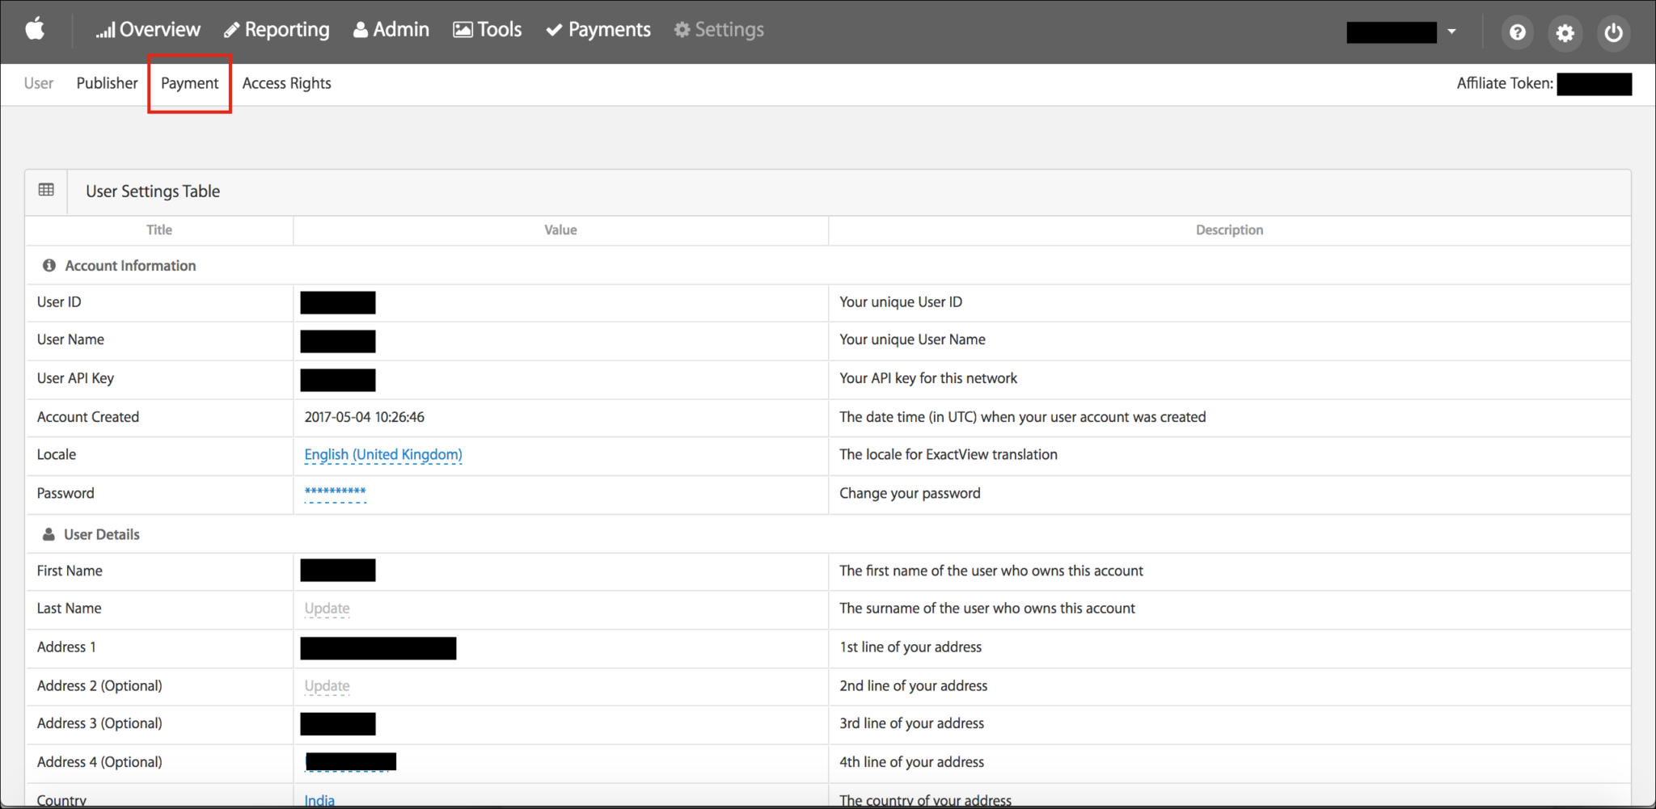The image size is (1656, 809).
Task: Click the 'User API Key' title cell
Action: point(75,378)
